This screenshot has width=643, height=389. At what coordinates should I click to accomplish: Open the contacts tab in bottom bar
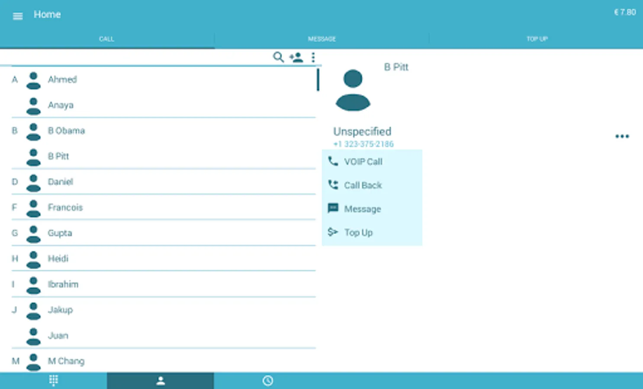[x=161, y=380]
